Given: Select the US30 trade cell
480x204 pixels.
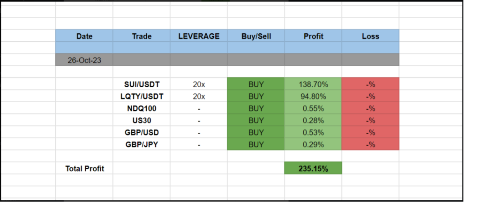Looking at the screenshot, I should pos(142,121).
